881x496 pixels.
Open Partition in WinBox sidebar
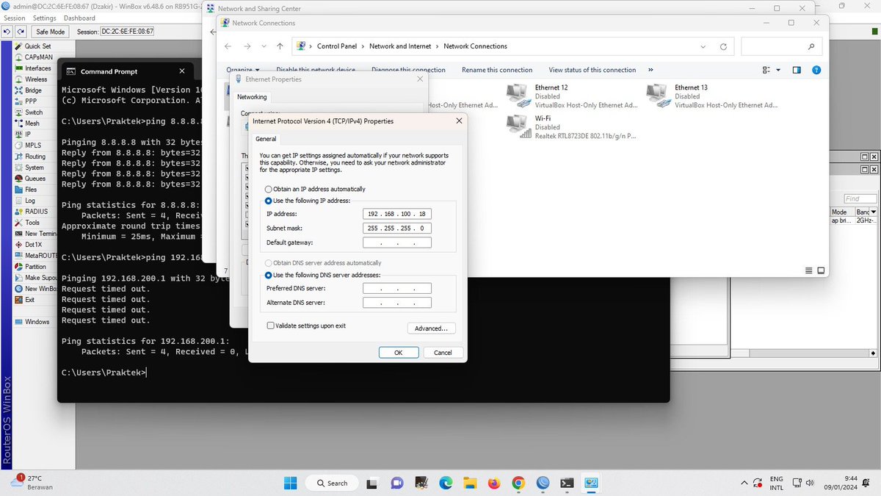(35, 267)
